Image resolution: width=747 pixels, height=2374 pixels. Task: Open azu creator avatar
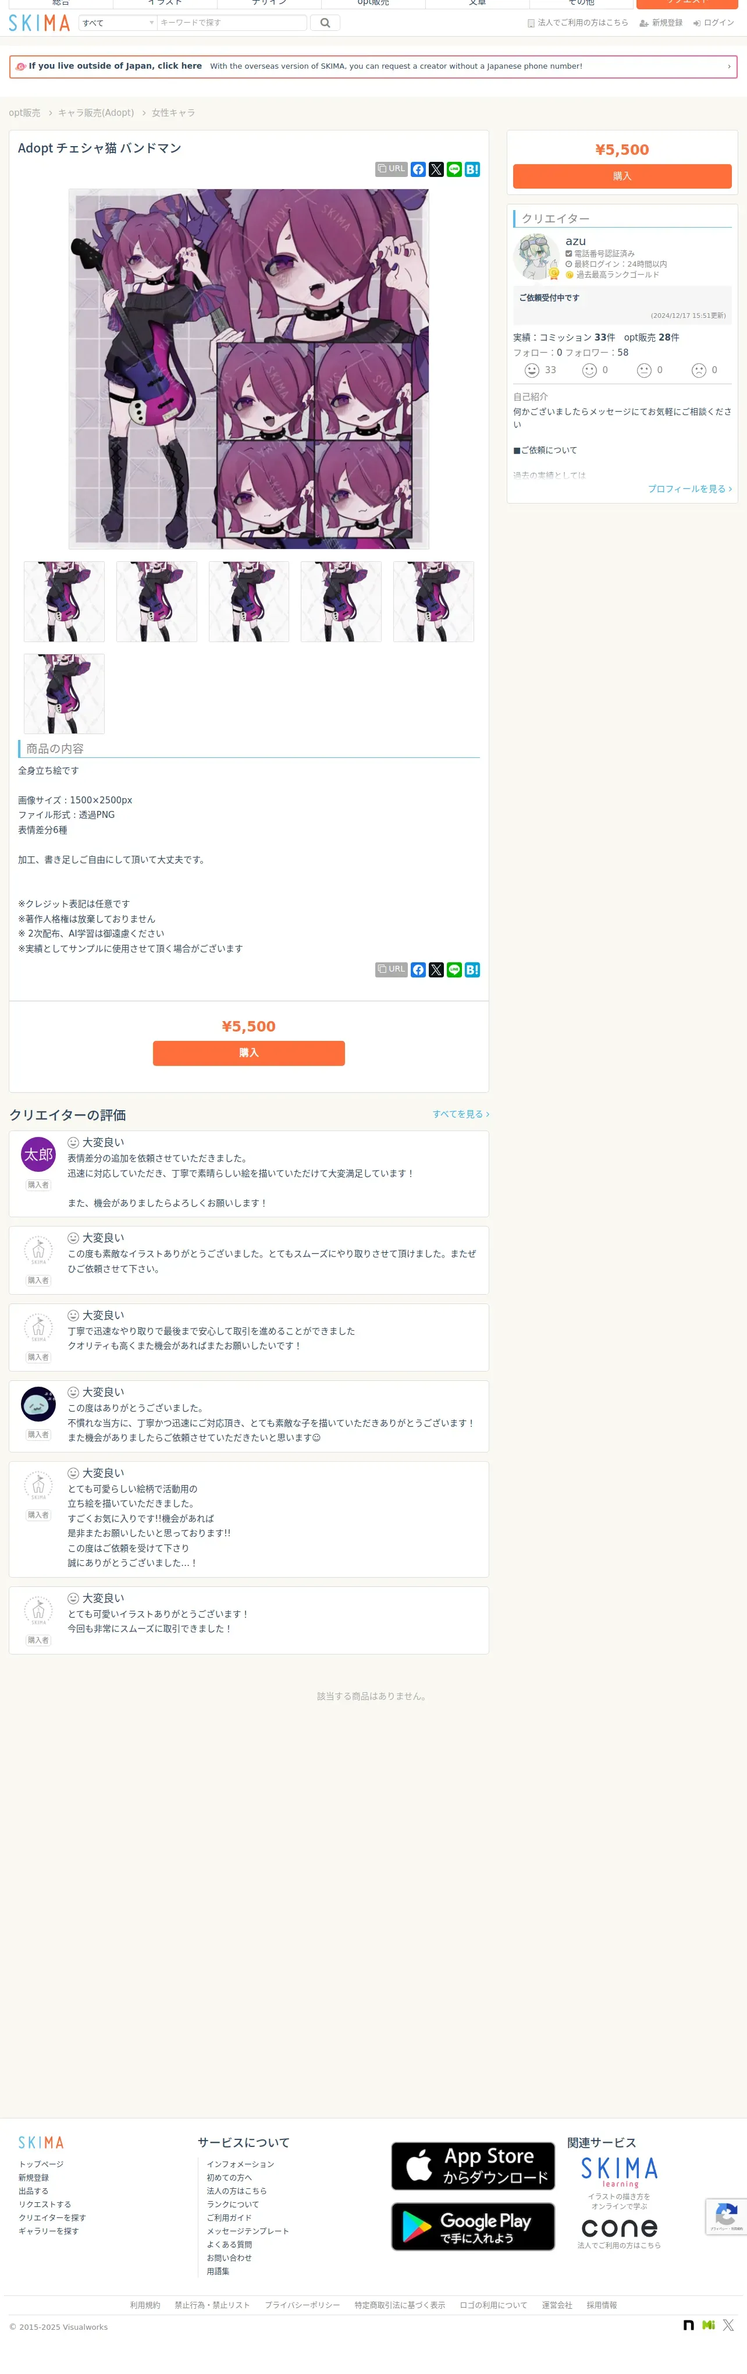536,256
